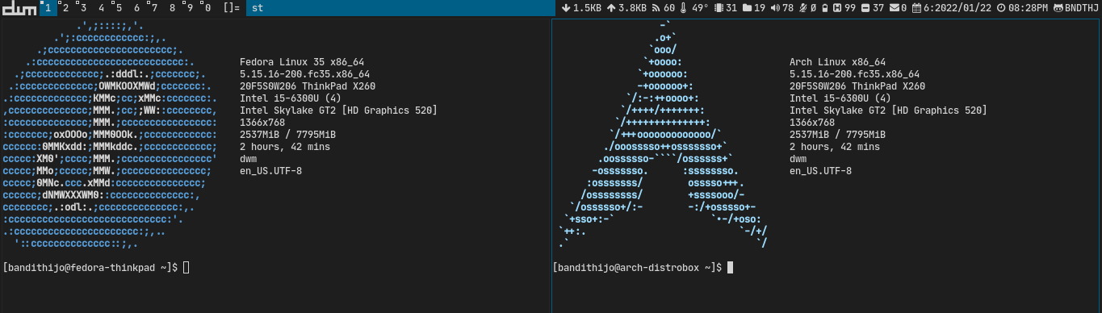This screenshot has width=1102, height=313.
Task: Click the dwm logo in the bar
Action: point(19,8)
